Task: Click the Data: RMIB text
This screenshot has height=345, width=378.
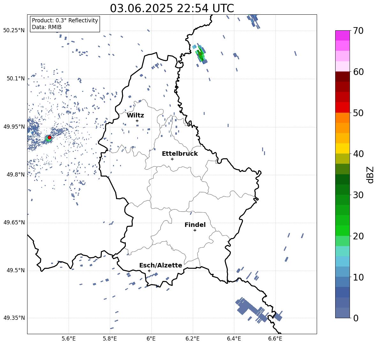Action: tap(47, 27)
